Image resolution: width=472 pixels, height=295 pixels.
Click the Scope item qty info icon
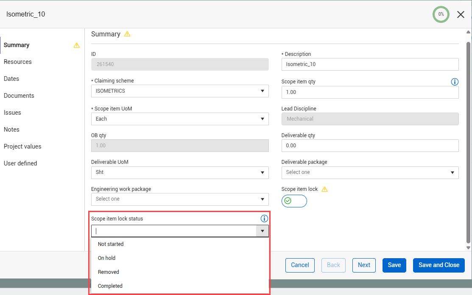click(x=455, y=82)
